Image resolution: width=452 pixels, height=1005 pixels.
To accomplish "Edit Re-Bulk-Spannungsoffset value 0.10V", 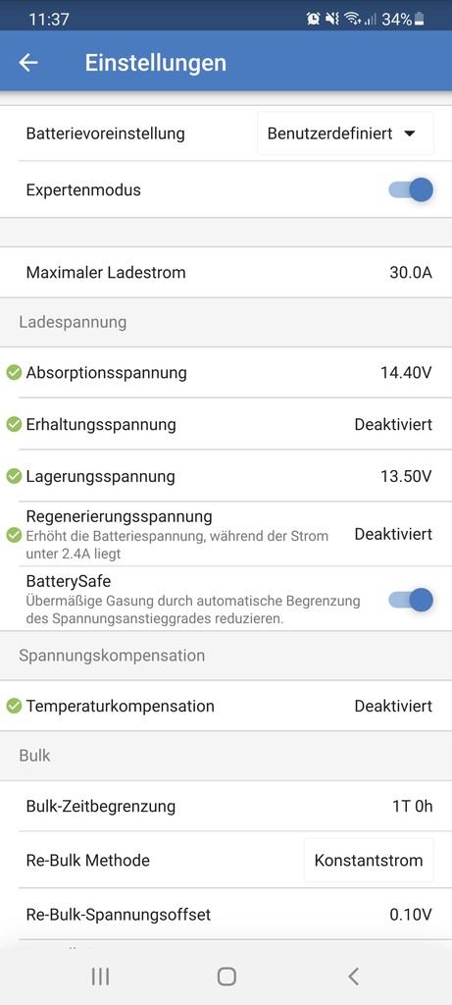I will tap(411, 915).
